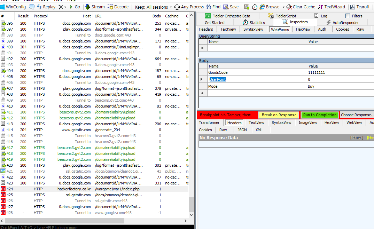Click Go to resume breakpoints
The image size is (374, 229).
(75, 7)
